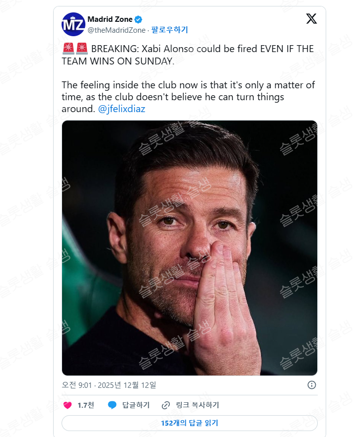Follow the account via 팔로우하기
Viewport: 354px width, 437px height.
click(169, 30)
